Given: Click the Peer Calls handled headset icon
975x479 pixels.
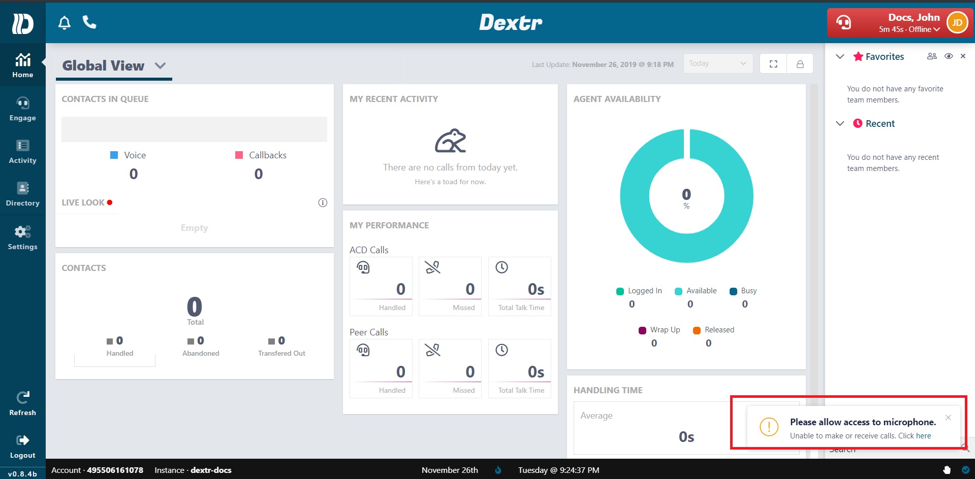Looking at the screenshot, I should (x=363, y=350).
